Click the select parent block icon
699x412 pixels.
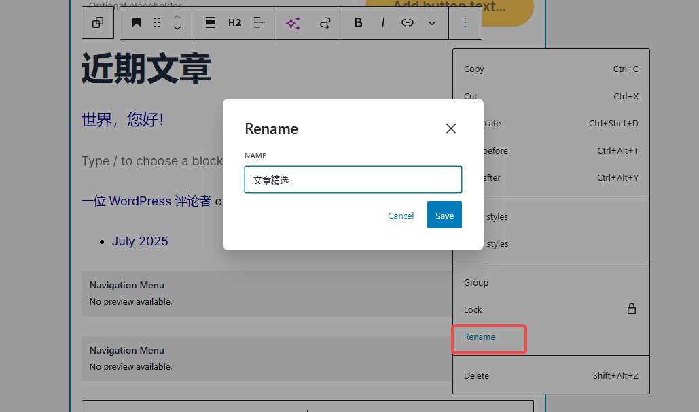coord(98,23)
